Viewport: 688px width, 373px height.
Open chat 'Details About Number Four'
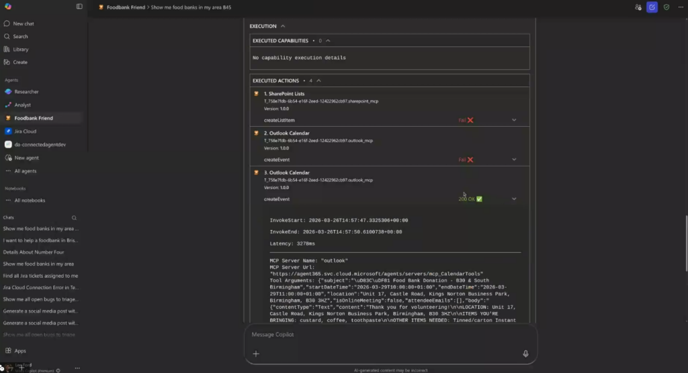(34, 252)
